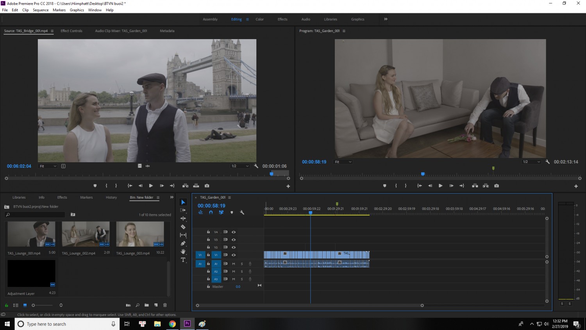Toggle lock on track V3
This screenshot has height=330, width=586.
[208, 240]
